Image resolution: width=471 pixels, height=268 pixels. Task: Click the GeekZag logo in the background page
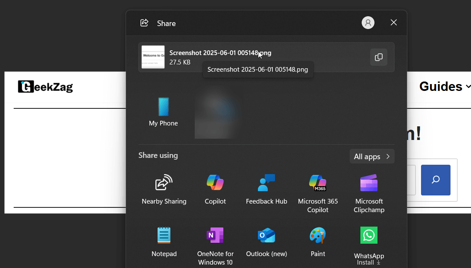45,87
